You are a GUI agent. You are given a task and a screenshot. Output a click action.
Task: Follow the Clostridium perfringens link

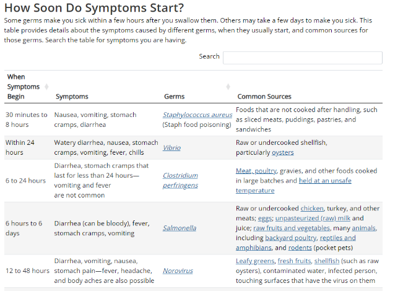180,180
